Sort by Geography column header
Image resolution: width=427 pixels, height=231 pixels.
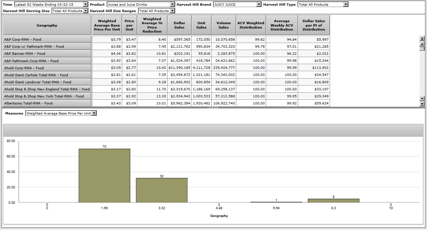point(47,25)
